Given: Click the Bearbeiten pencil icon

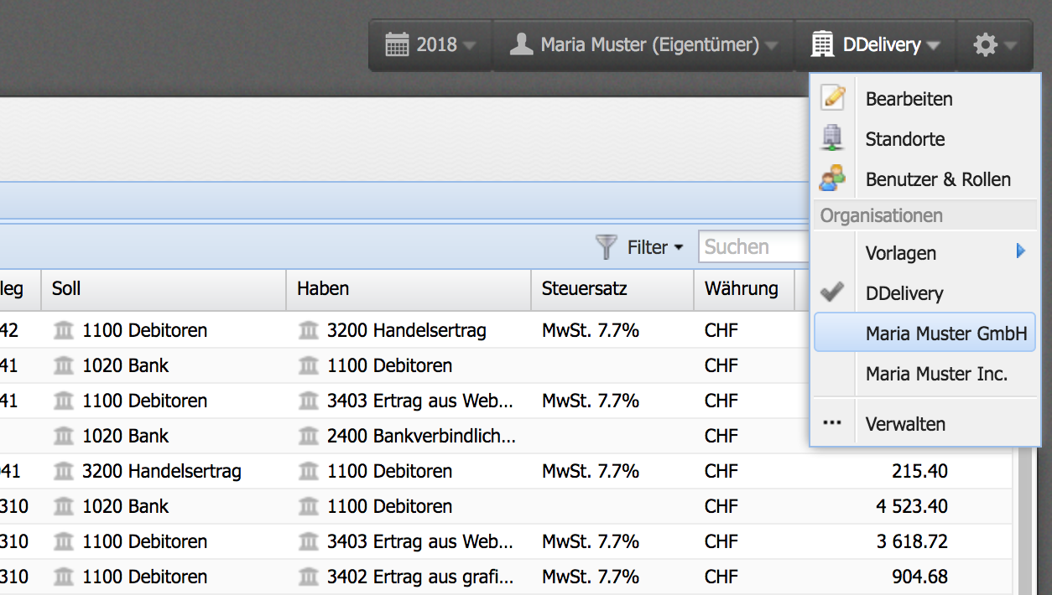Looking at the screenshot, I should pyautogui.click(x=833, y=97).
